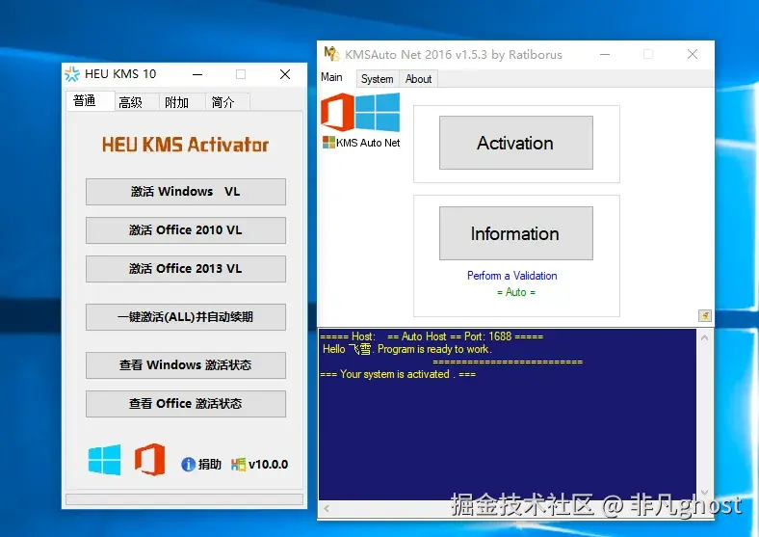The width and height of the screenshot is (759, 537).
Task: Click 一键激活(ALL)并自动续期 button
Action: click(186, 317)
